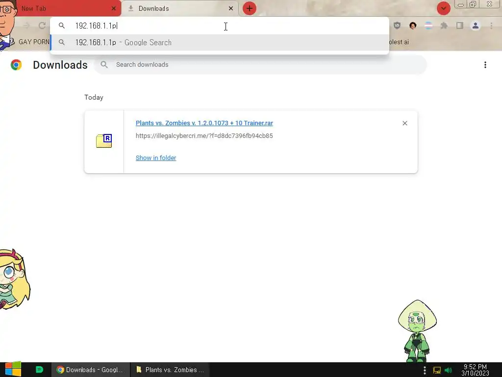This screenshot has width=502, height=377.
Task: Click the striped flag extension icon
Action: click(x=428, y=26)
